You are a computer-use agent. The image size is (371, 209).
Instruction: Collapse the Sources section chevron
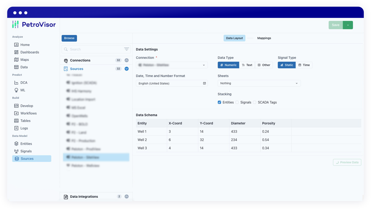click(x=127, y=69)
